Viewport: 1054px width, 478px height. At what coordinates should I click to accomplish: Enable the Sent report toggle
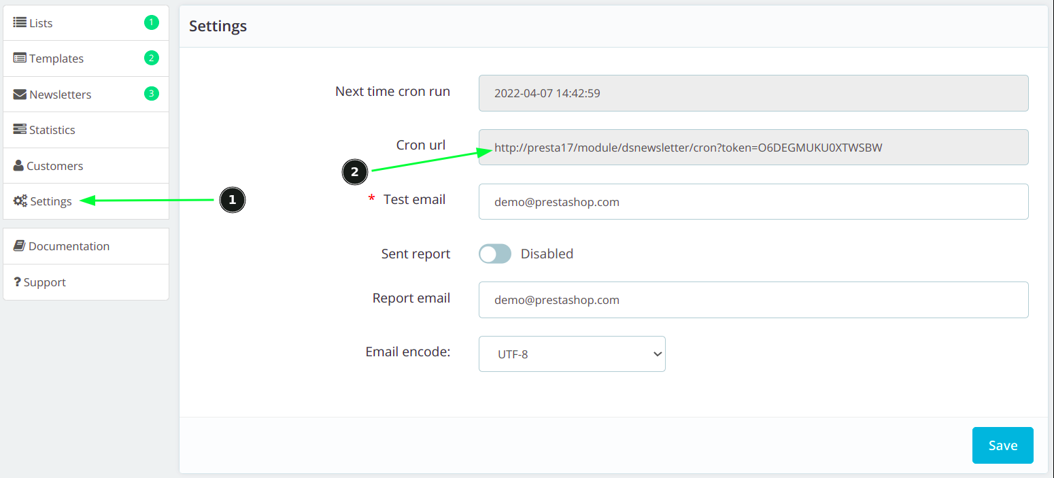[x=494, y=254]
